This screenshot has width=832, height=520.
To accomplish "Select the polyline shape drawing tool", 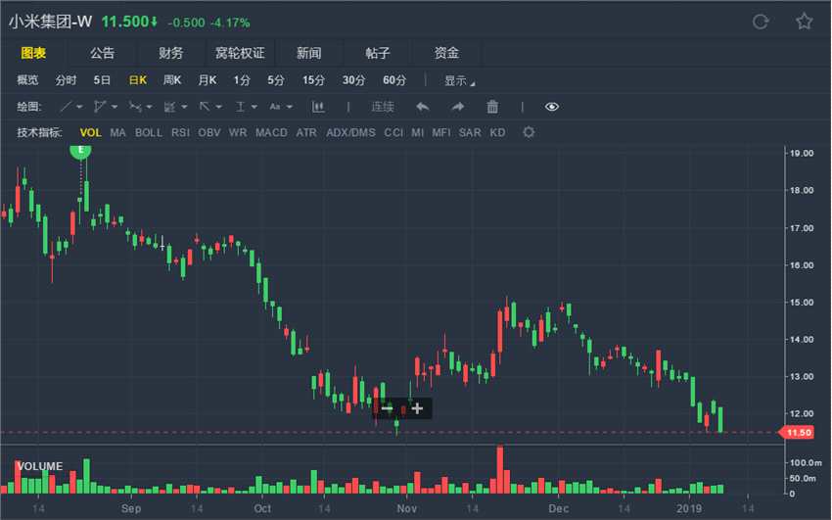I will point(99,107).
